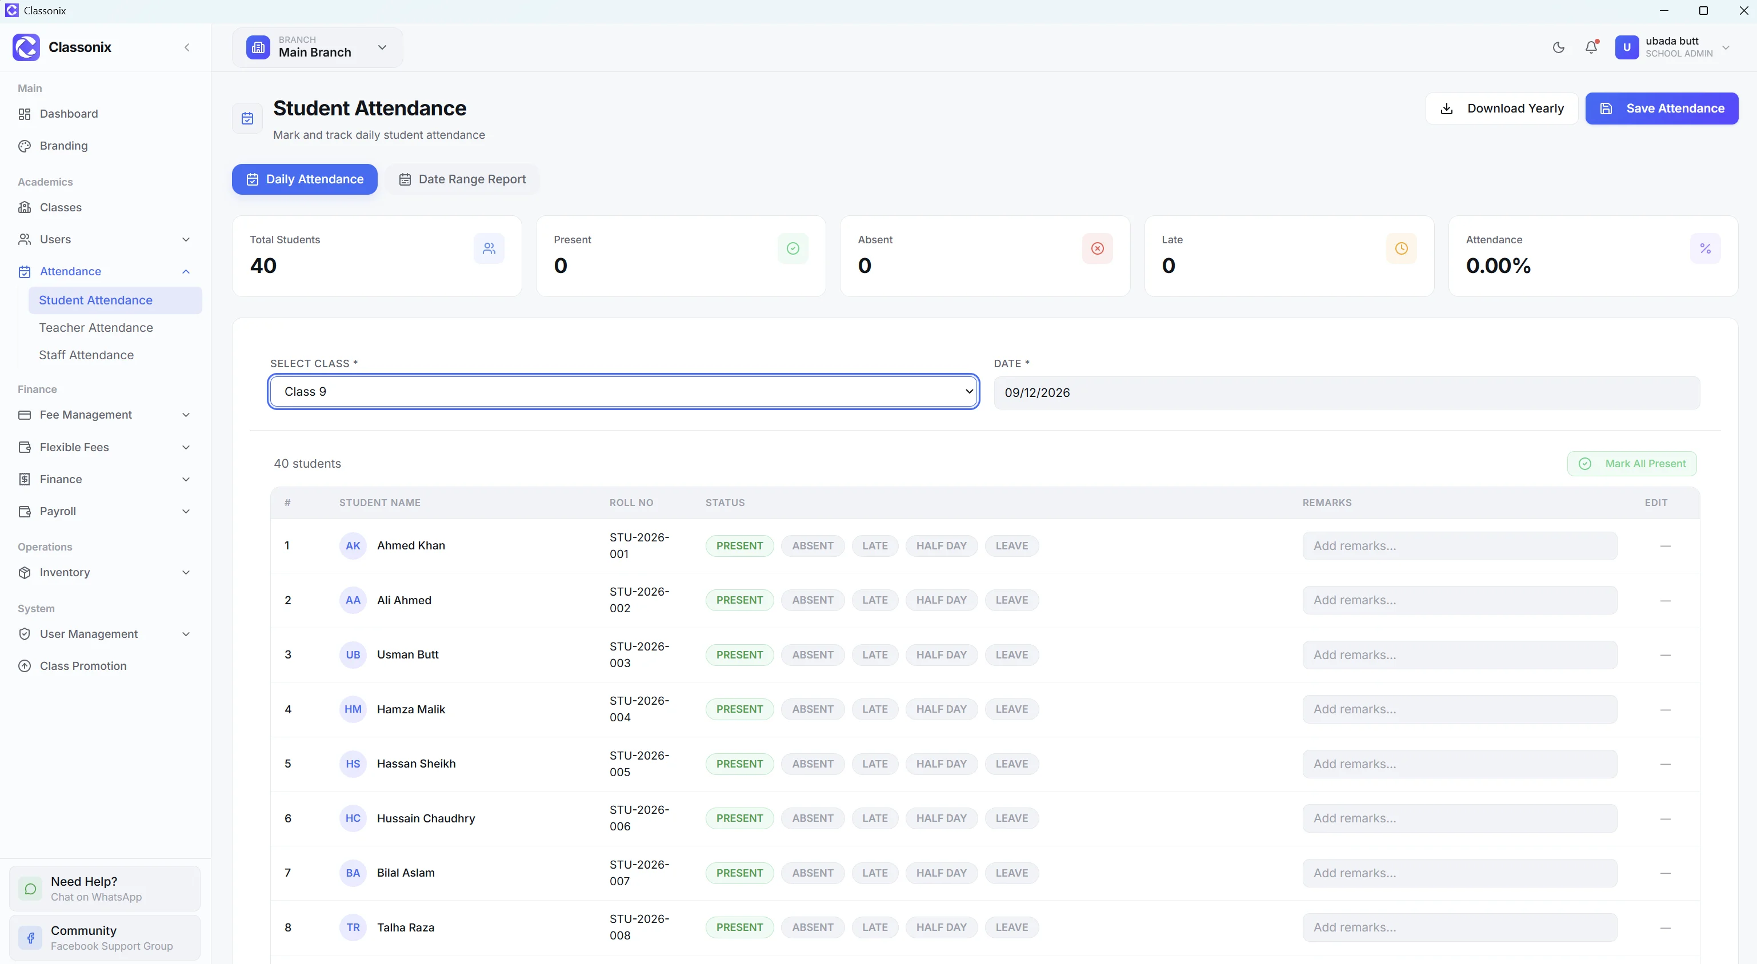Expand the Inventory sidebar menu
1757x964 pixels.
105,573
